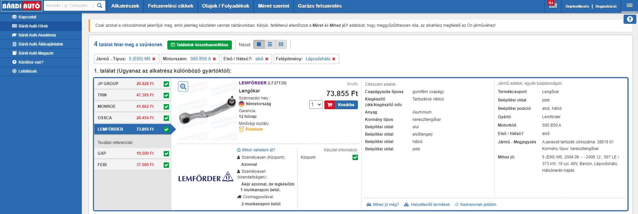Click the Mikor vehetem át? link
638x214 pixels.
(x=256, y=150)
